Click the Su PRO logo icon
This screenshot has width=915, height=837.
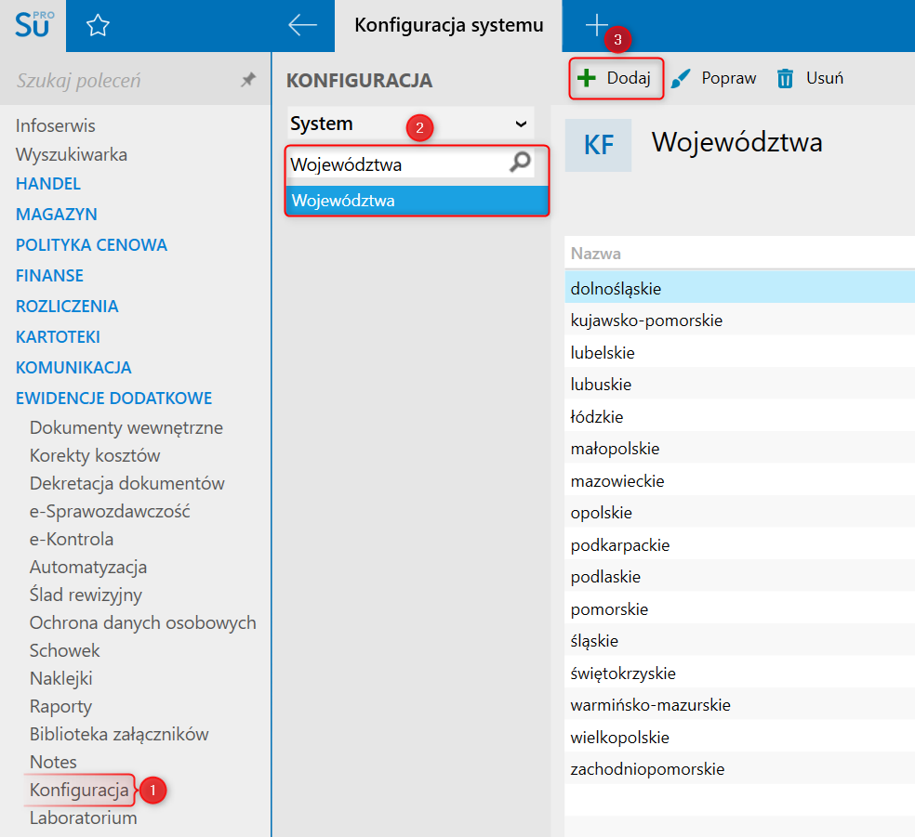(x=33, y=25)
